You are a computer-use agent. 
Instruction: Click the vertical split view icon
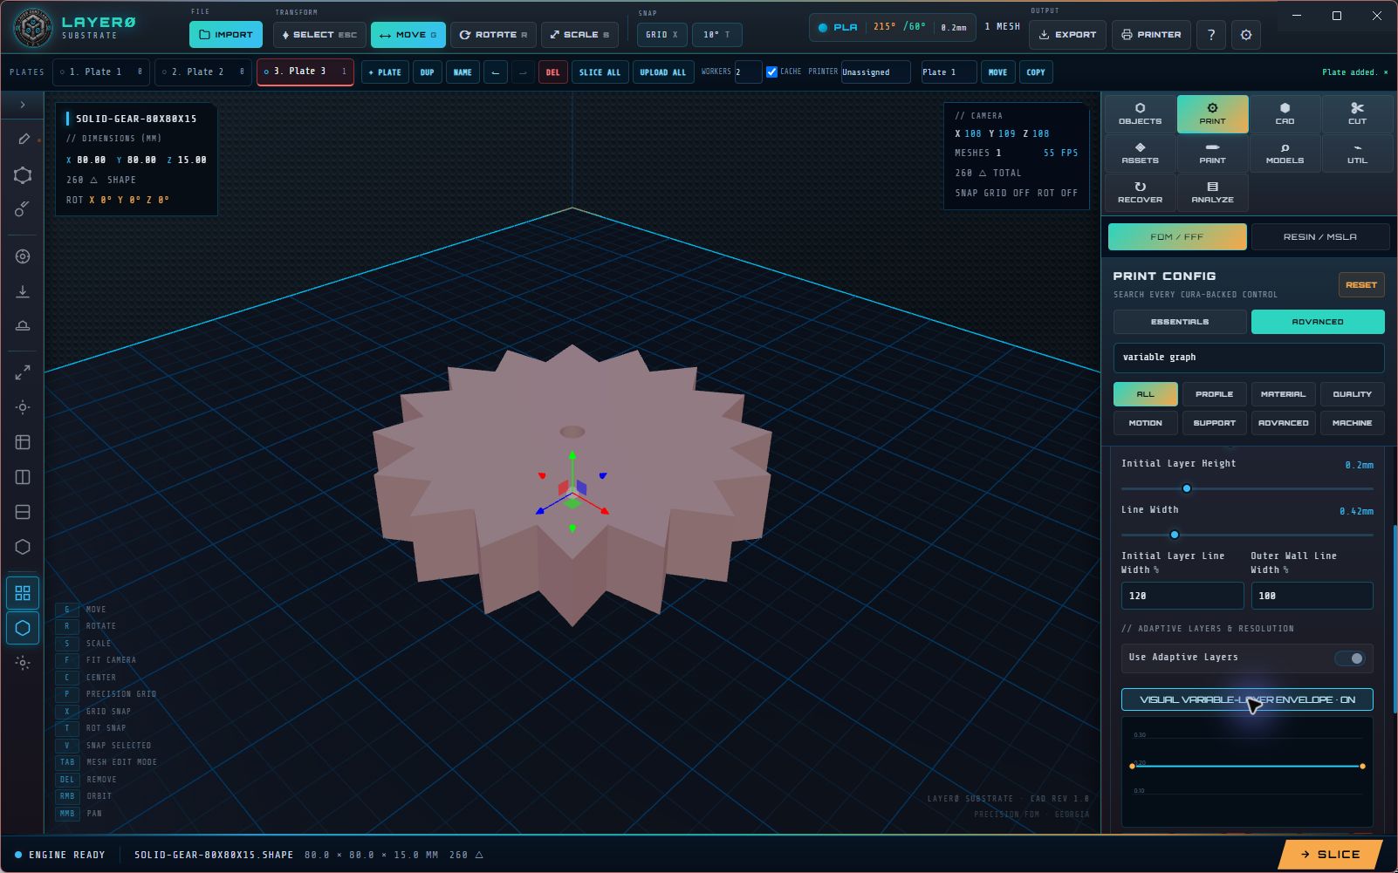tap(23, 477)
